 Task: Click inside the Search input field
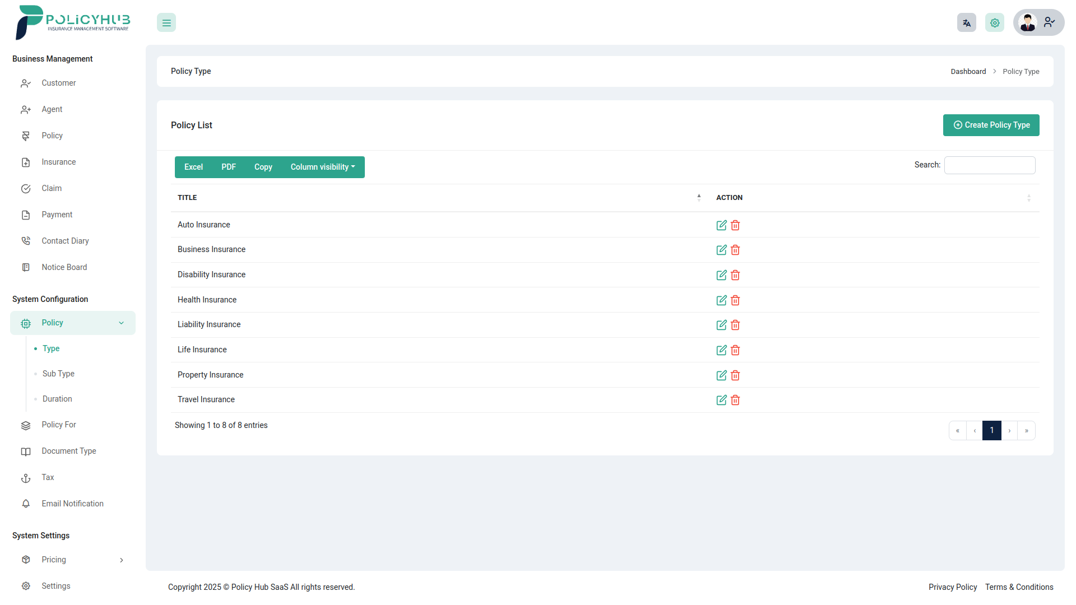(x=989, y=165)
